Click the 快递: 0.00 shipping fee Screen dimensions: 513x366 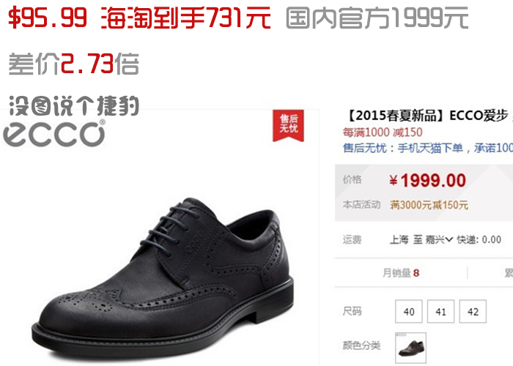coord(479,240)
